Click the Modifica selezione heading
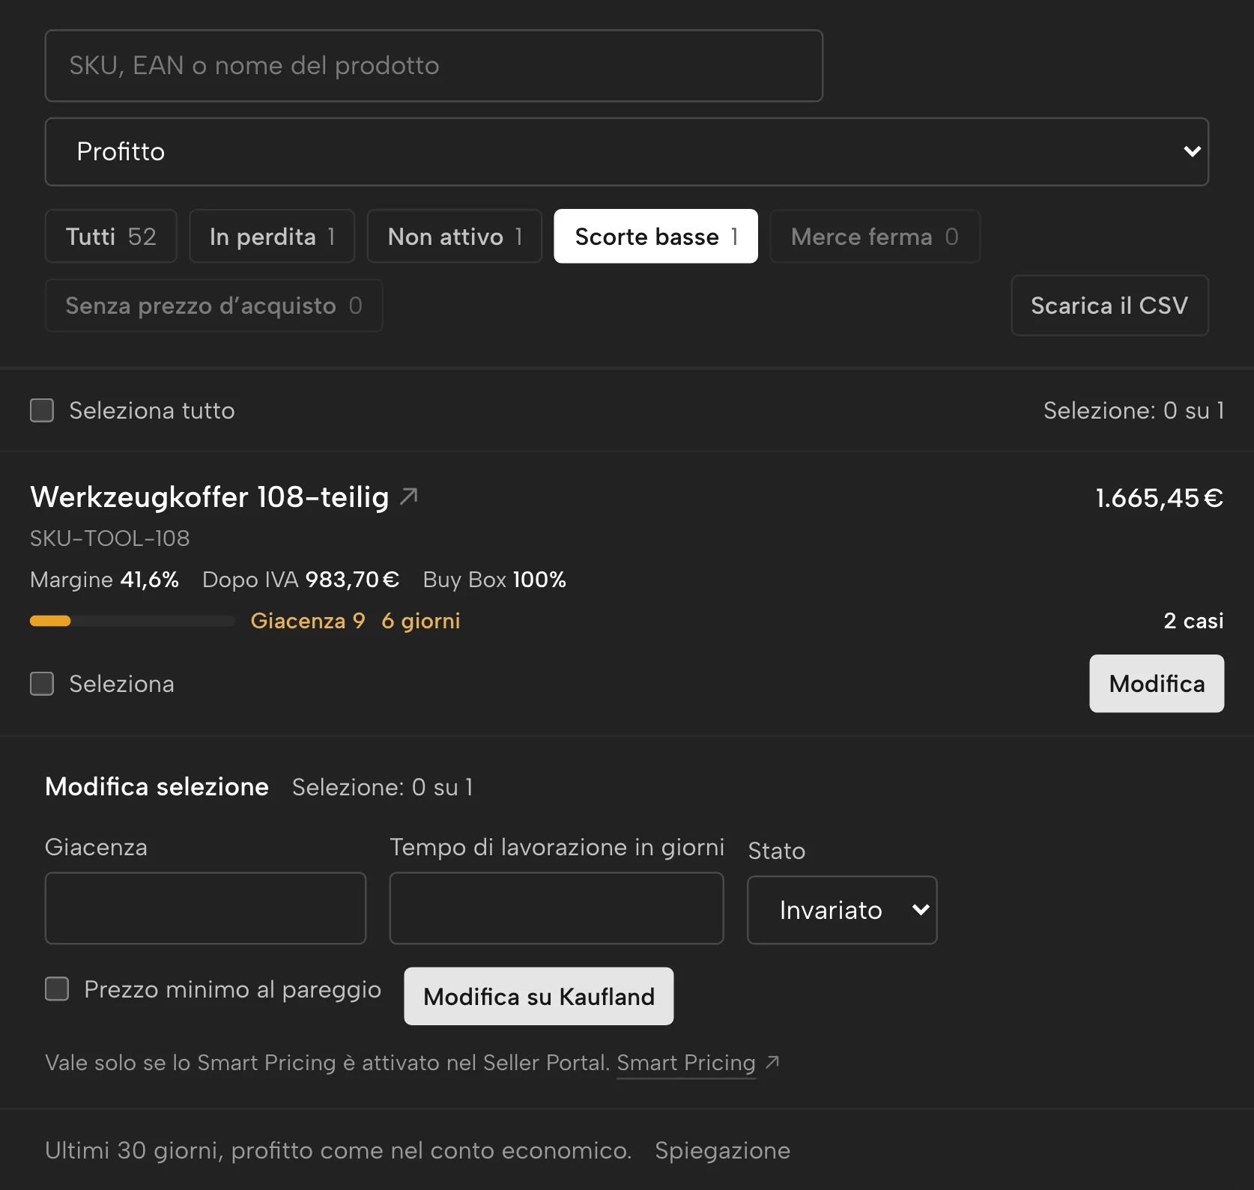 (x=157, y=786)
